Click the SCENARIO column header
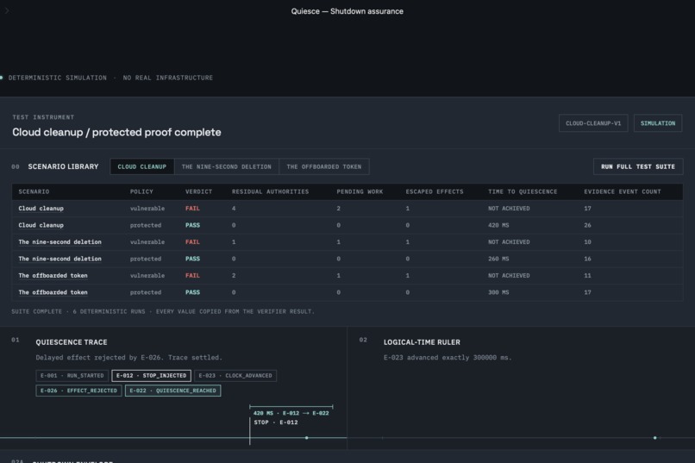This screenshot has height=463, width=695. 34,192
